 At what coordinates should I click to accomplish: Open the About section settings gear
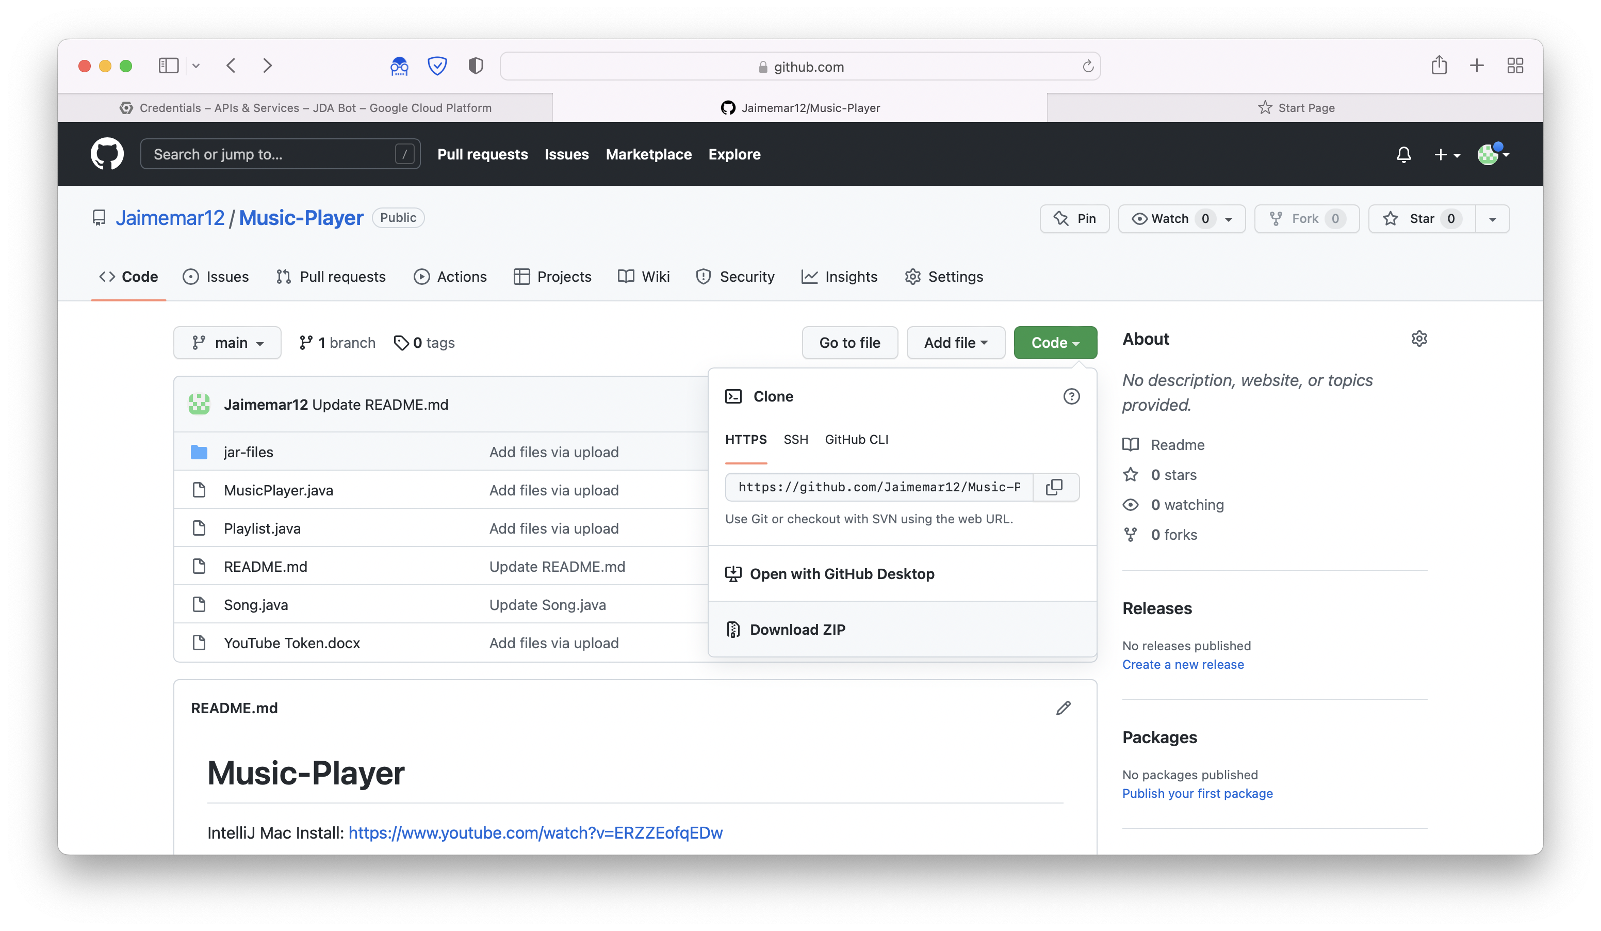point(1419,338)
